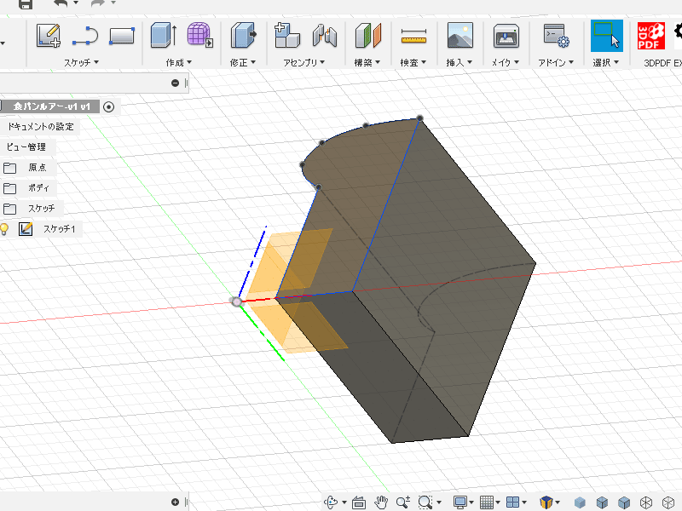Select the スケッチ1 sketch item

click(59, 228)
